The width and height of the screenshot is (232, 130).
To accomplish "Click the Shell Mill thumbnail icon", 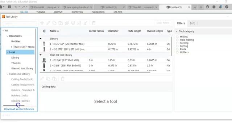I will click(44, 60).
